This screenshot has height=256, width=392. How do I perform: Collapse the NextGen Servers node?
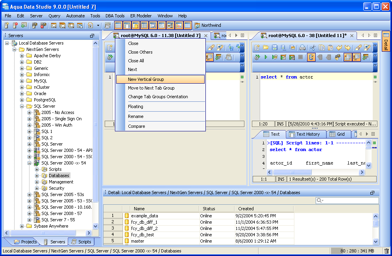click(15, 49)
